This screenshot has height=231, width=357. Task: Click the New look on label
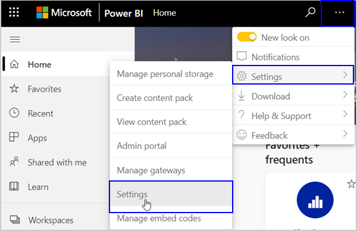(285, 38)
